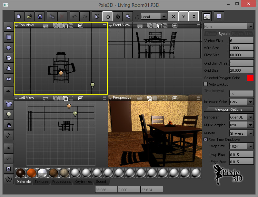Viewport: 258px width, 197px height.
Task: Switch to the Procedurals tab
Action: (x=62, y=181)
